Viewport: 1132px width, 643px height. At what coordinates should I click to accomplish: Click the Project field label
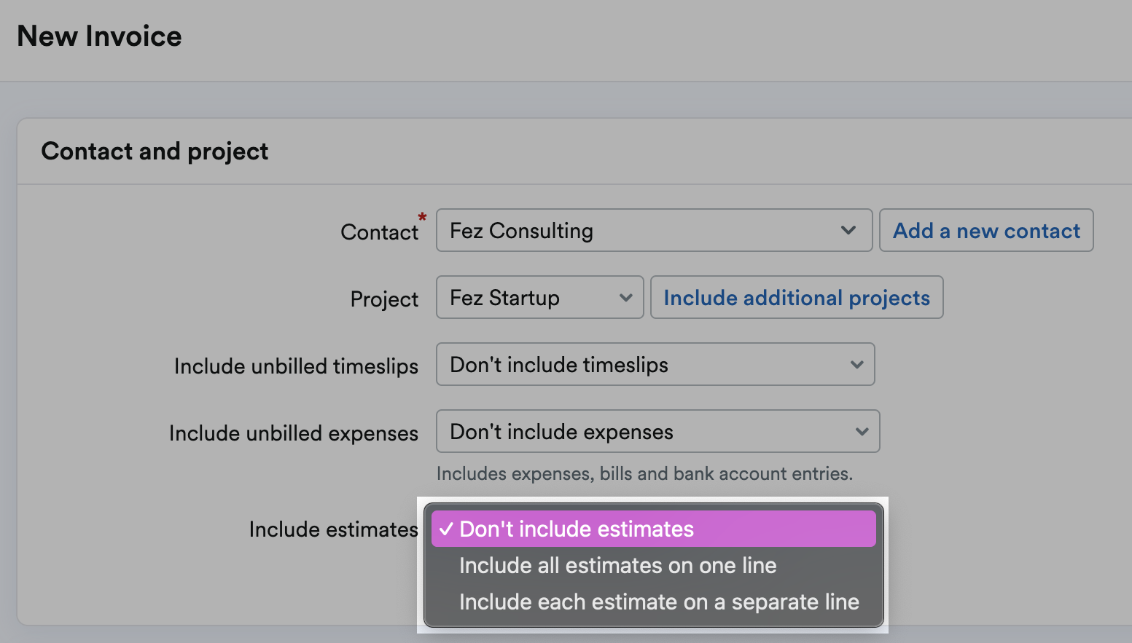(x=384, y=299)
